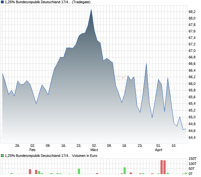
Task: Select the 'April' month label on the time axis
Action: [x=159, y=150]
